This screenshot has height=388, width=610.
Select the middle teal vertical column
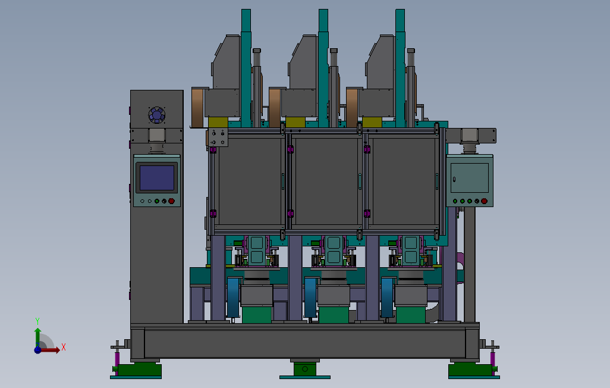pos(323,68)
